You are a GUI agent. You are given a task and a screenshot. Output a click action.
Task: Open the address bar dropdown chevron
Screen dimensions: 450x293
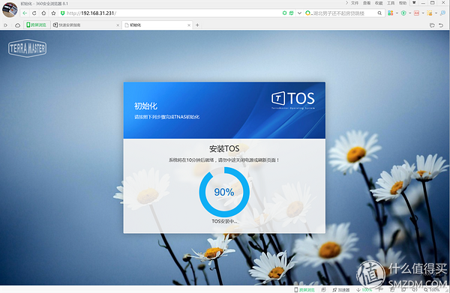pyautogui.click(x=299, y=13)
